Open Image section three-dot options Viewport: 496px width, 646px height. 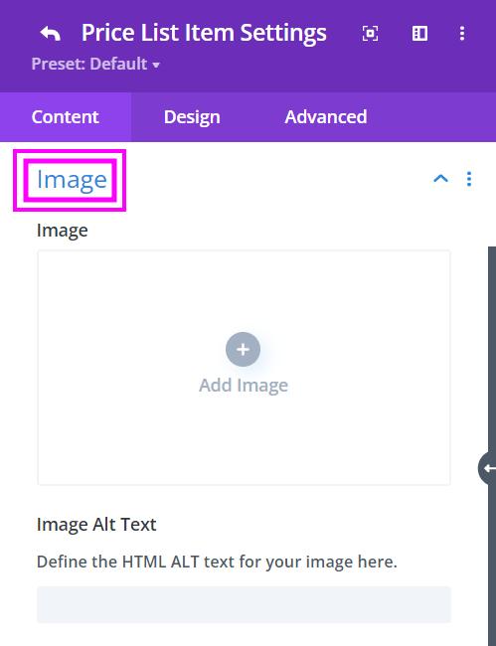(x=469, y=179)
